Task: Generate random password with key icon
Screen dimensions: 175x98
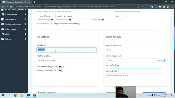Action: pyautogui.click(x=164, y=60)
